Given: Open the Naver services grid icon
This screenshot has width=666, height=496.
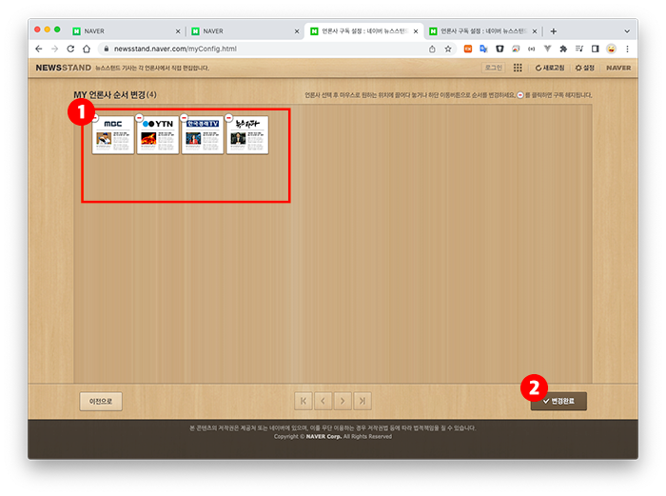Looking at the screenshot, I should click(x=518, y=68).
